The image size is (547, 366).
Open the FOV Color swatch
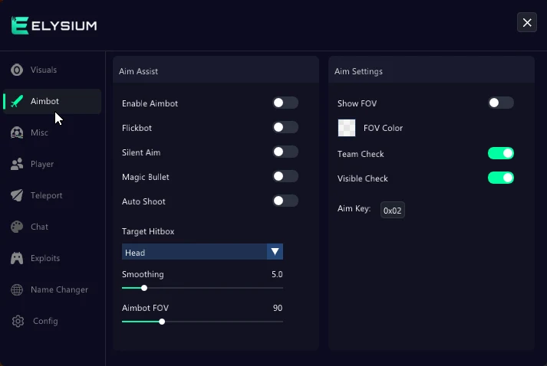[x=347, y=128]
